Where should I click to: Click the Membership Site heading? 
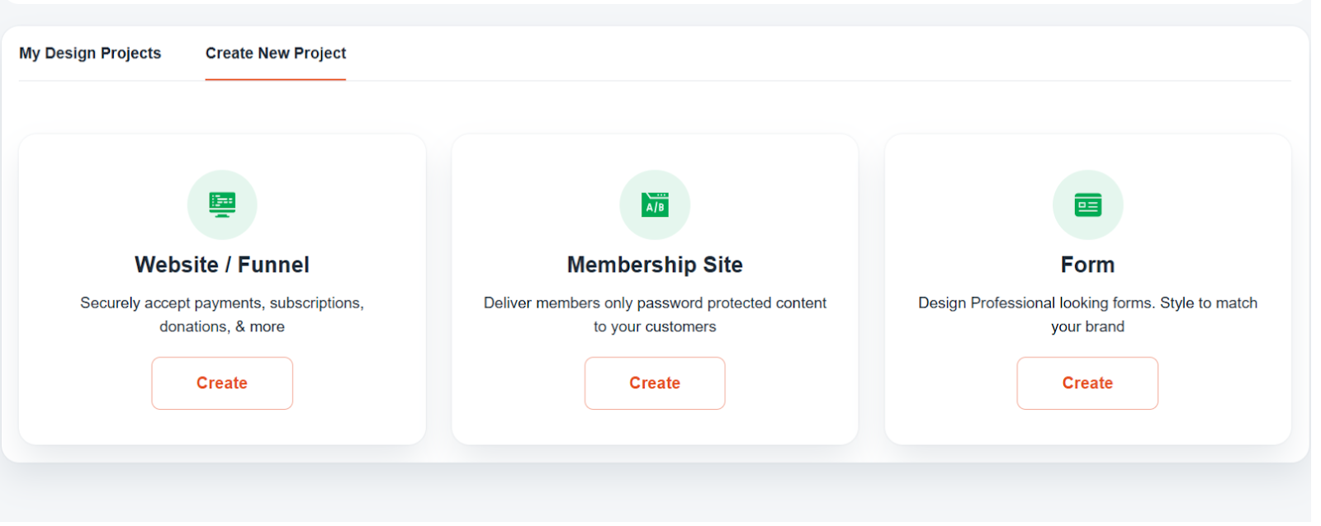tap(655, 265)
